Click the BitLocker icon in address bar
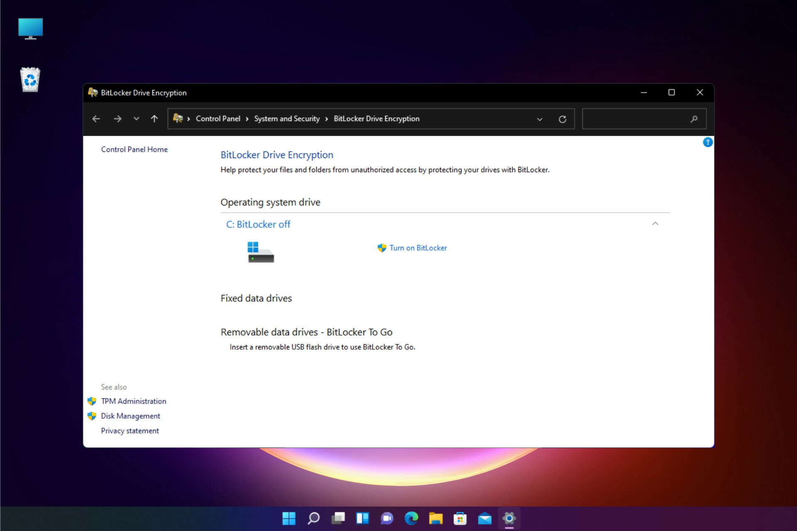797x531 pixels. [x=178, y=119]
